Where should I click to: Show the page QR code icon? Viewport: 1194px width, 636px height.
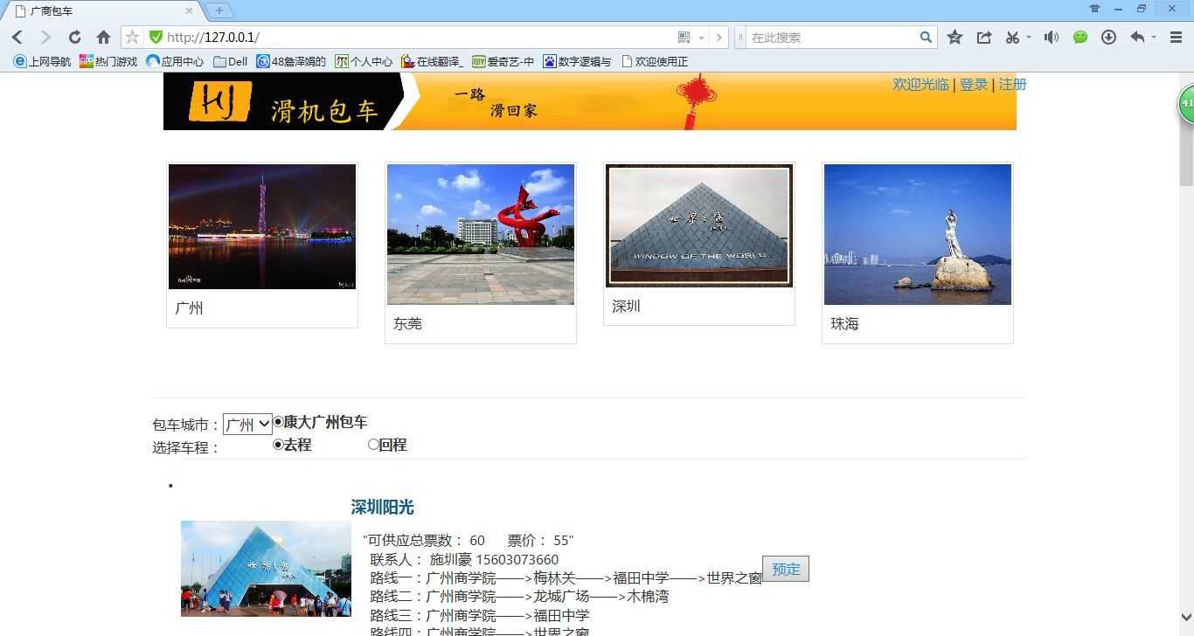[x=684, y=38]
